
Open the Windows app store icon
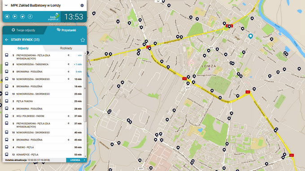[7, 17]
